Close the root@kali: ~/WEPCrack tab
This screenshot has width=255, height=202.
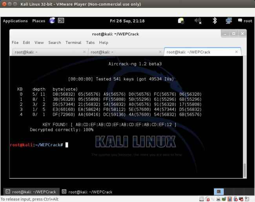click(x=237, y=52)
